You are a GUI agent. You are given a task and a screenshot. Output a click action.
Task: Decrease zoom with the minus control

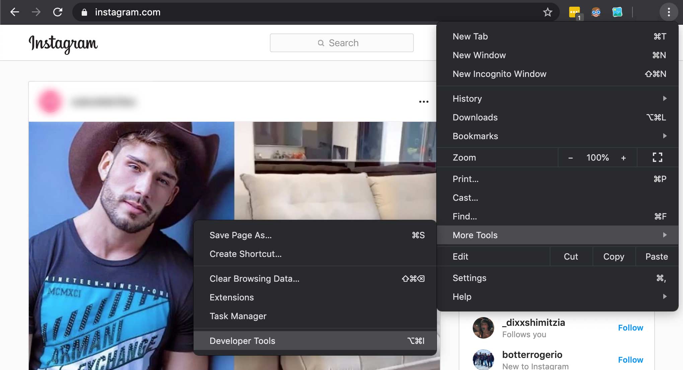[x=571, y=157]
